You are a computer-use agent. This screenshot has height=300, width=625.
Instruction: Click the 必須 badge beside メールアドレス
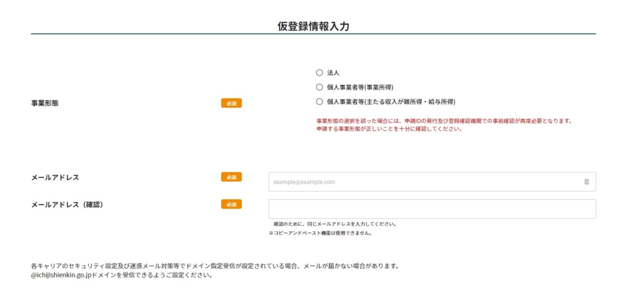[231, 177]
